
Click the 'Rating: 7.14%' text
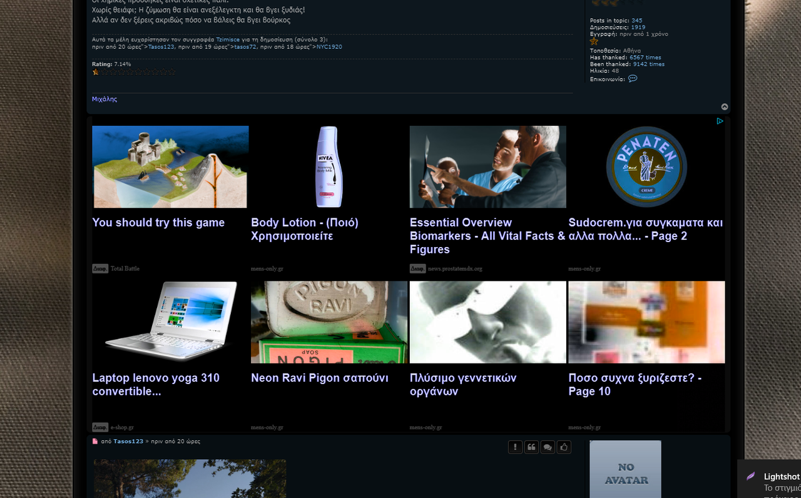[111, 64]
